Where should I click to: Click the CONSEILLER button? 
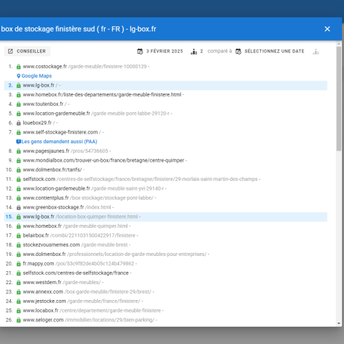click(27, 51)
